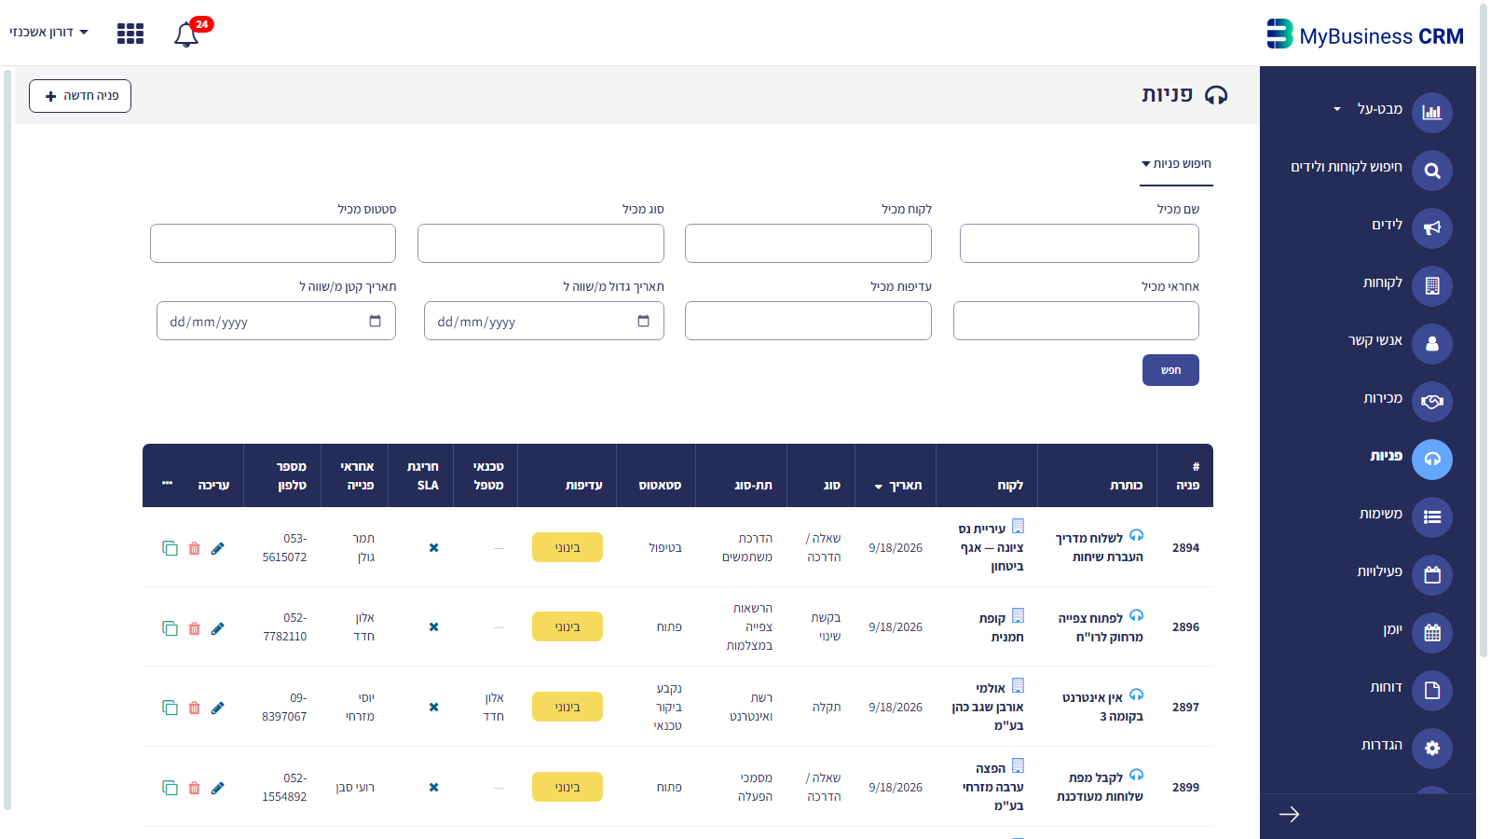Click the לידים megaphone icon

(x=1432, y=228)
